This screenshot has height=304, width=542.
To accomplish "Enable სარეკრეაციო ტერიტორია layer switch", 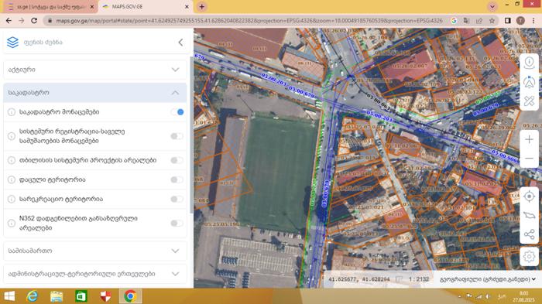I will point(177,199).
